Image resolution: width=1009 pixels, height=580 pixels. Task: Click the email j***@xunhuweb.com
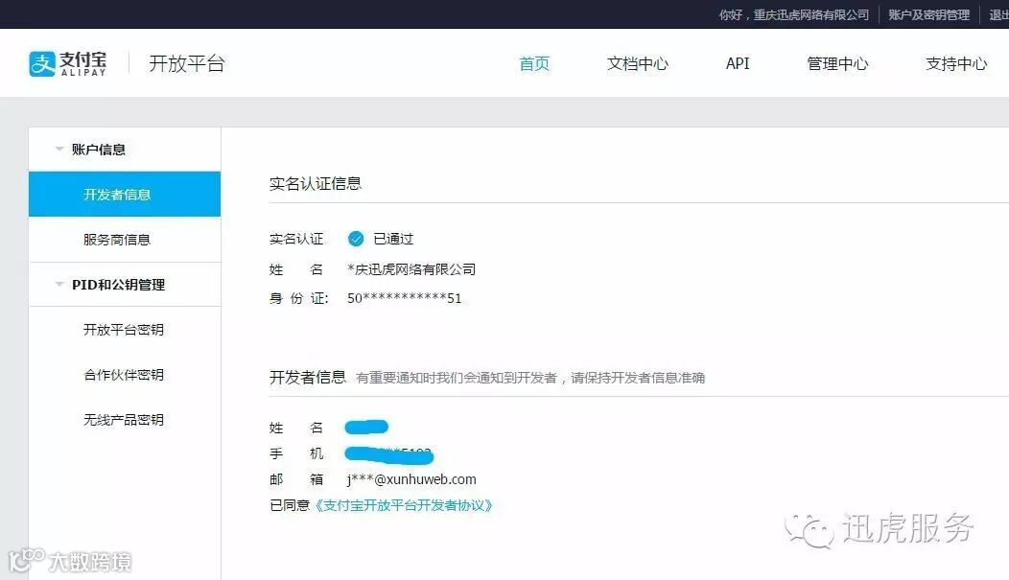411,479
